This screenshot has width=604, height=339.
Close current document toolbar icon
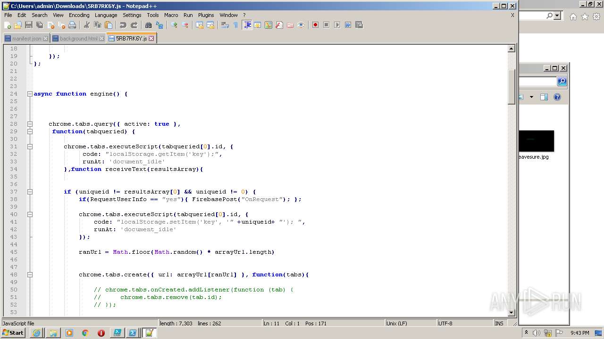coord(50,25)
